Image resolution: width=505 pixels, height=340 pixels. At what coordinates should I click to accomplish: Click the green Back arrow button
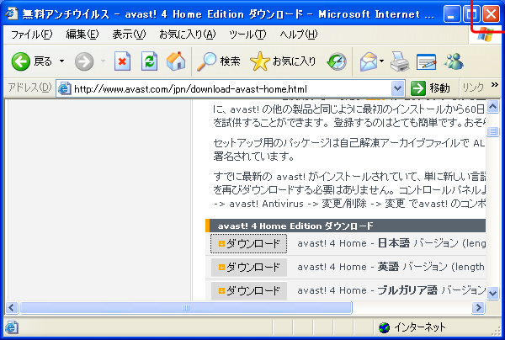(x=20, y=61)
